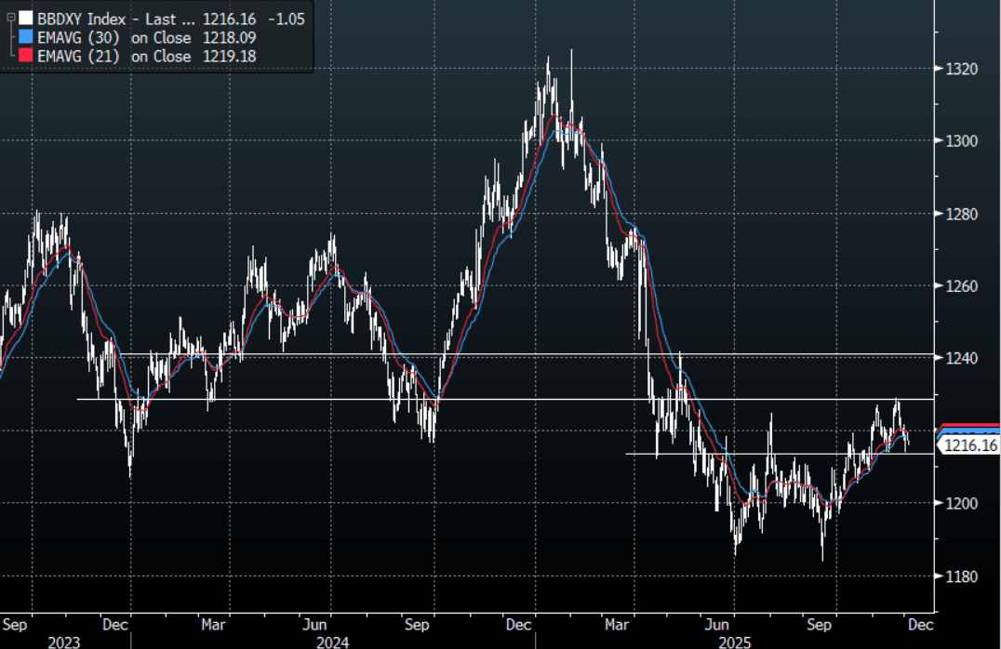This screenshot has width=1001, height=649.
Task: Click the 1180 label on price axis
Action: [x=962, y=576]
